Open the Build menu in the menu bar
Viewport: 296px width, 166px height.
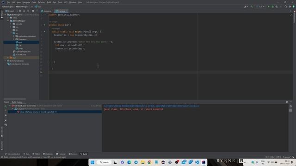tap(49, 2)
